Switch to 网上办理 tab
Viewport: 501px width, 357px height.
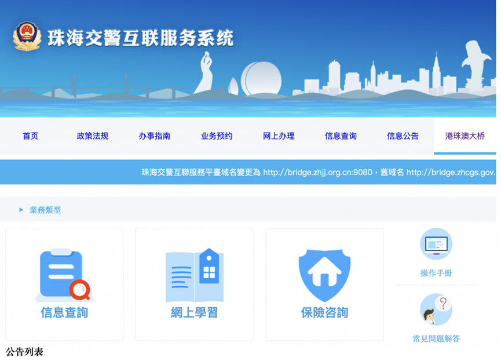tap(279, 136)
